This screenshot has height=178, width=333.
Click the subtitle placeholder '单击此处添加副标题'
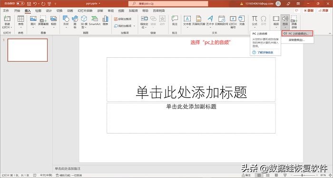click(191, 118)
